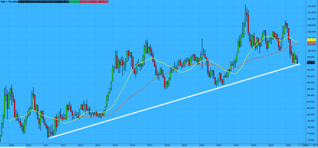Click the 2026 label on time axis
Image resolution: width=318 pixels, height=148 pixels.
point(305,145)
